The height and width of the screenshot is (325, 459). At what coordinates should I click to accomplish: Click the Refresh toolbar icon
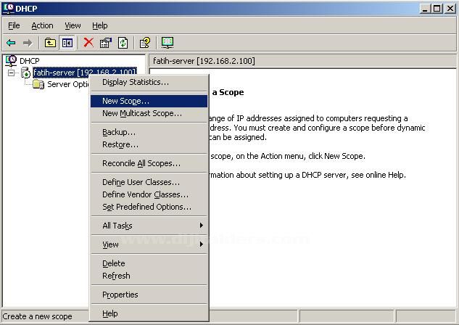tap(123, 43)
